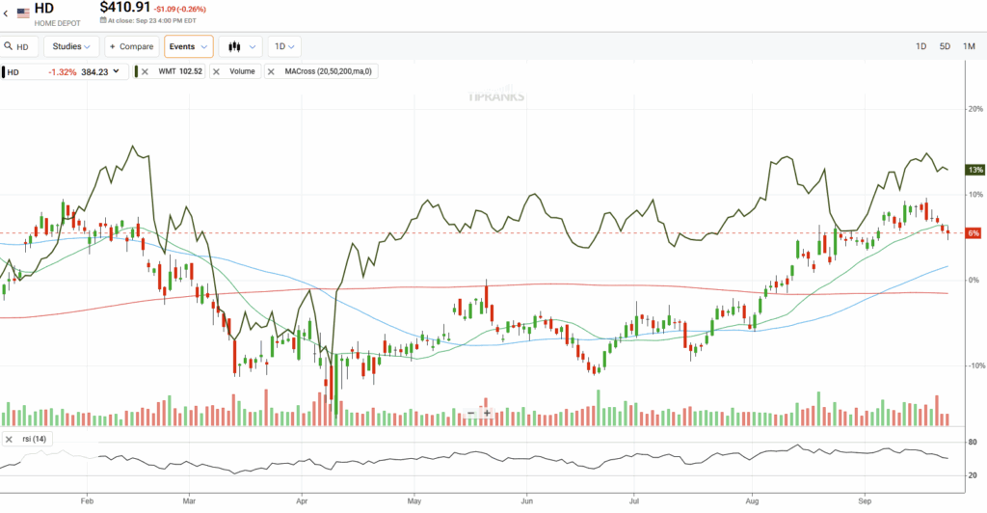Click the $410.91 price text
Screen dimensions: 987x513
point(125,8)
